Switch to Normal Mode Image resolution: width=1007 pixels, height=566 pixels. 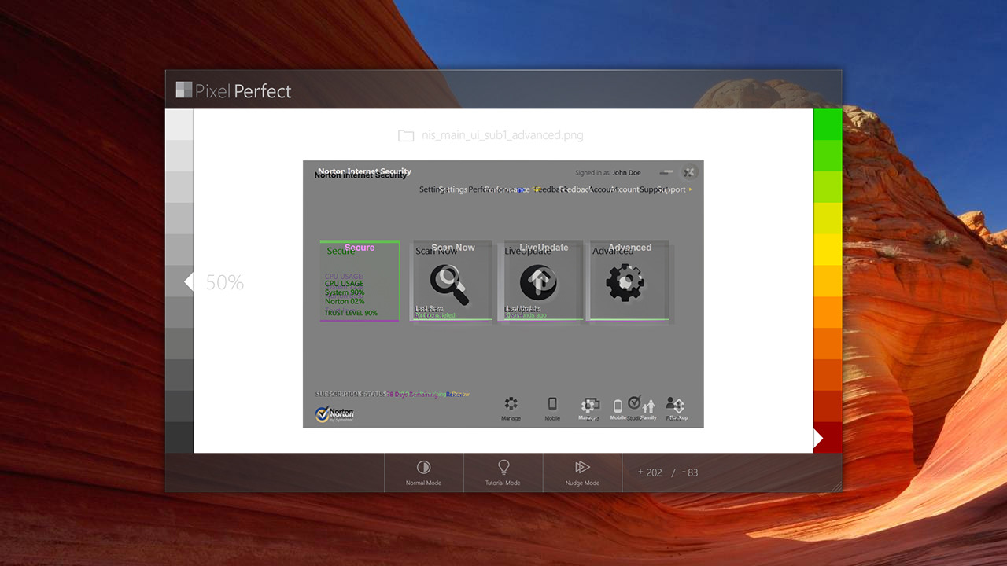[423, 472]
